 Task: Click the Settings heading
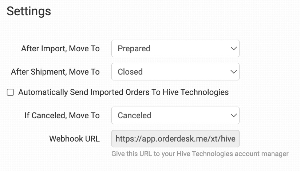pos(29,11)
